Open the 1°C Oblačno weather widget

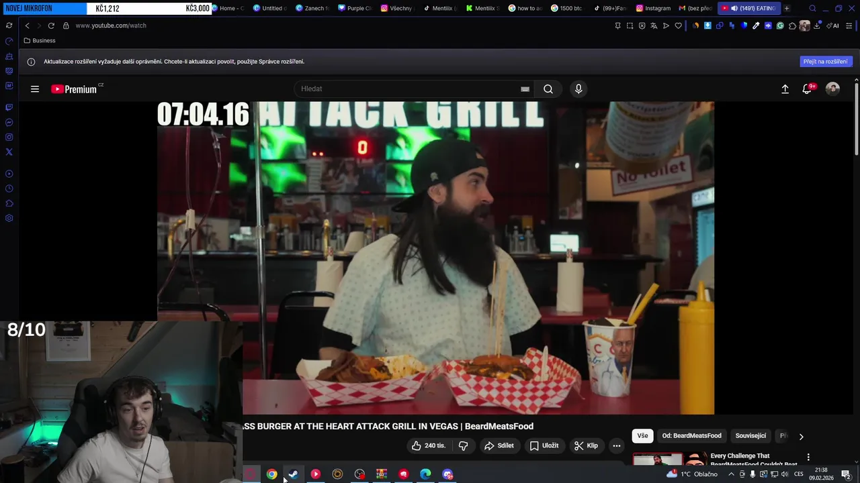[x=691, y=474]
